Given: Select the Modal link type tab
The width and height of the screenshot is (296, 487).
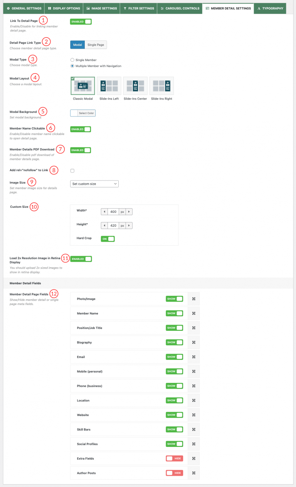Looking at the screenshot, I should coord(77,44).
